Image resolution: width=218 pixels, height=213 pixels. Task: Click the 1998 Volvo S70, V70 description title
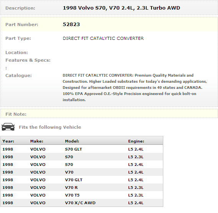tap(121, 8)
